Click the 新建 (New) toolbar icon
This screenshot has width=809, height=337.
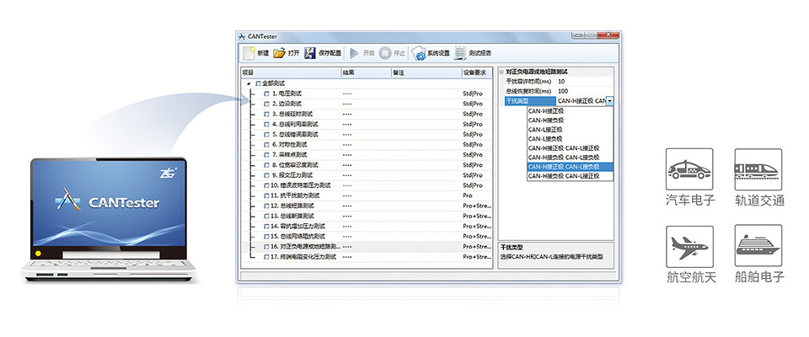pyautogui.click(x=249, y=53)
